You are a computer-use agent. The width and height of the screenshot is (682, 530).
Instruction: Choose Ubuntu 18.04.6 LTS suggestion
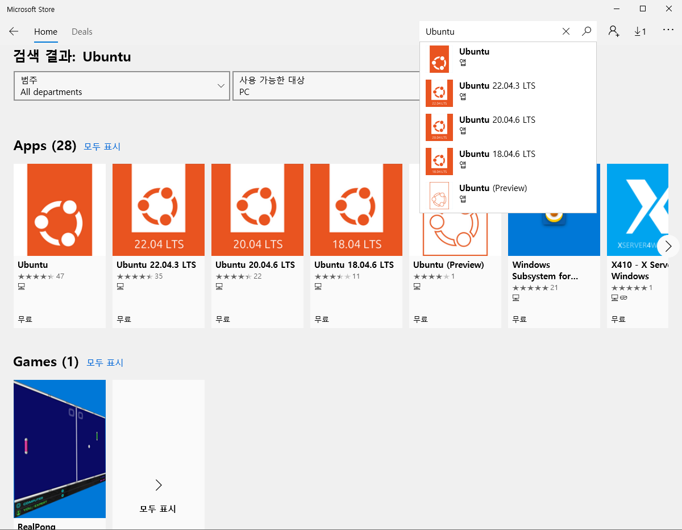pyautogui.click(x=508, y=162)
